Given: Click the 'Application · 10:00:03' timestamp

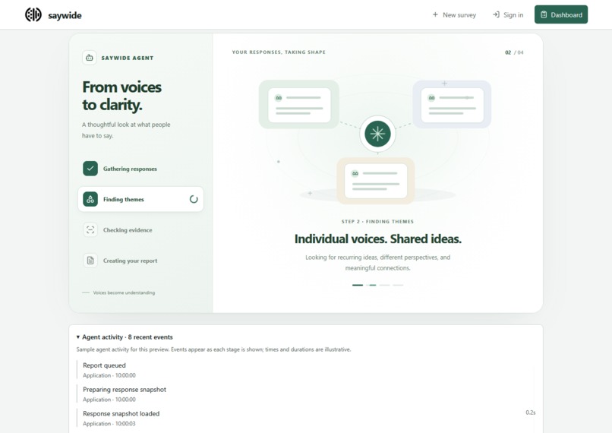Looking at the screenshot, I should point(109,424).
